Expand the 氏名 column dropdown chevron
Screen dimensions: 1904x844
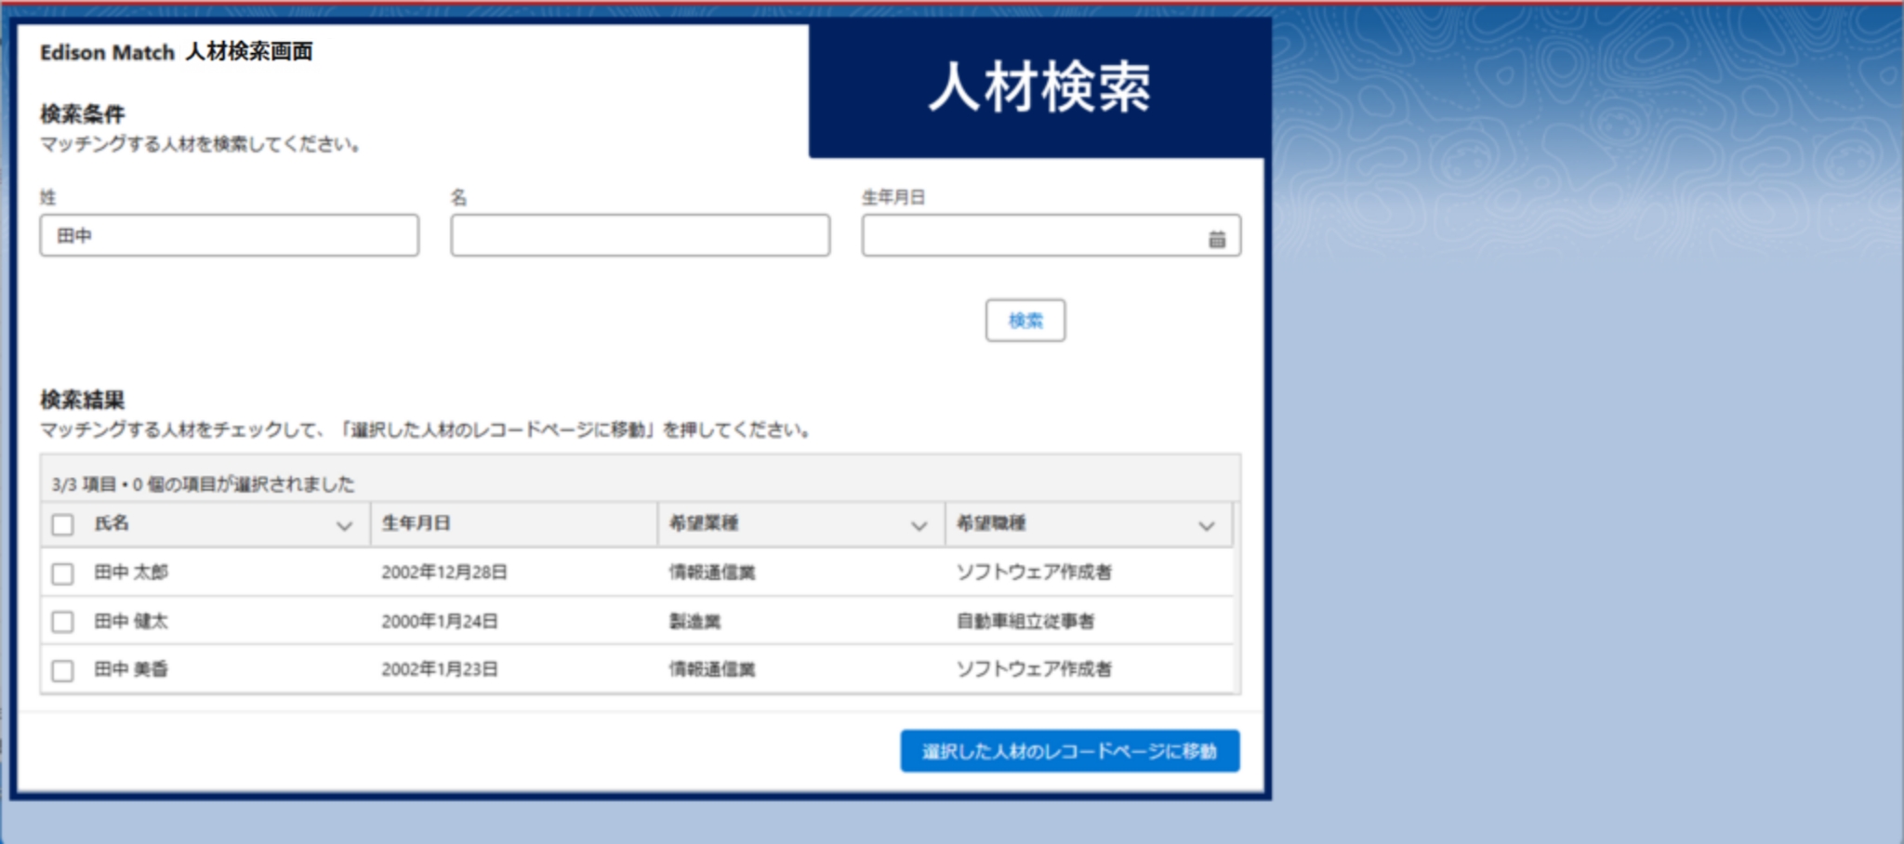click(344, 526)
